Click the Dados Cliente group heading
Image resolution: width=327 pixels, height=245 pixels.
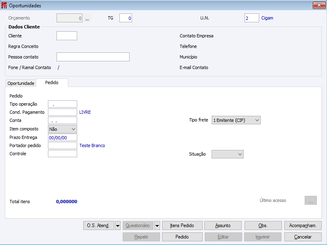pyautogui.click(x=24, y=27)
